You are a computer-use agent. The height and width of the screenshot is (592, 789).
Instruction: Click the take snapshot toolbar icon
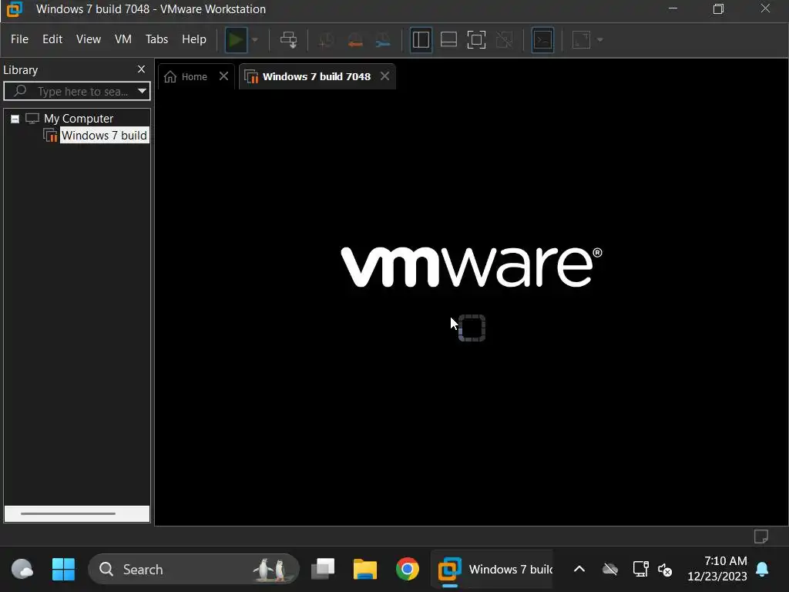[327, 40]
